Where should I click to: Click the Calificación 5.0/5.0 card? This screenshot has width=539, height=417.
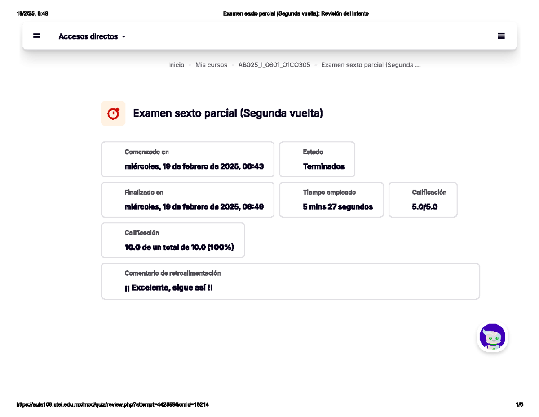(423, 200)
